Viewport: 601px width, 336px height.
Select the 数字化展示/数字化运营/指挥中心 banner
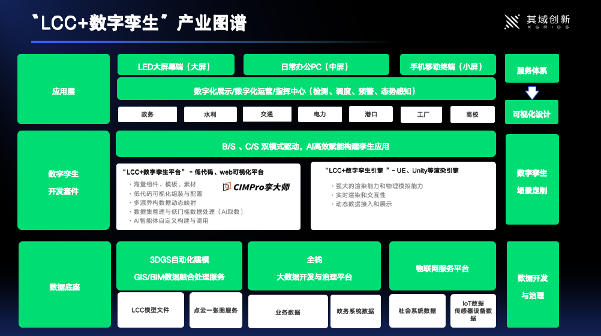[x=306, y=89]
